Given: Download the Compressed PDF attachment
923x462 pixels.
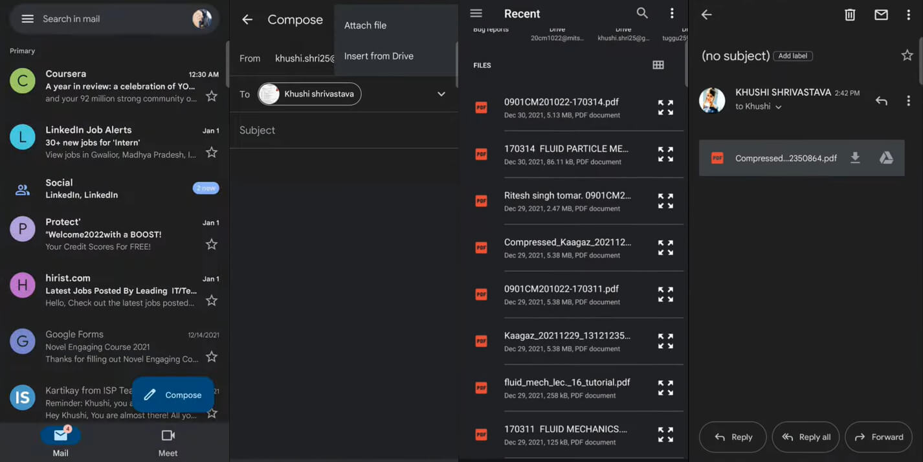Looking at the screenshot, I should pos(855,158).
